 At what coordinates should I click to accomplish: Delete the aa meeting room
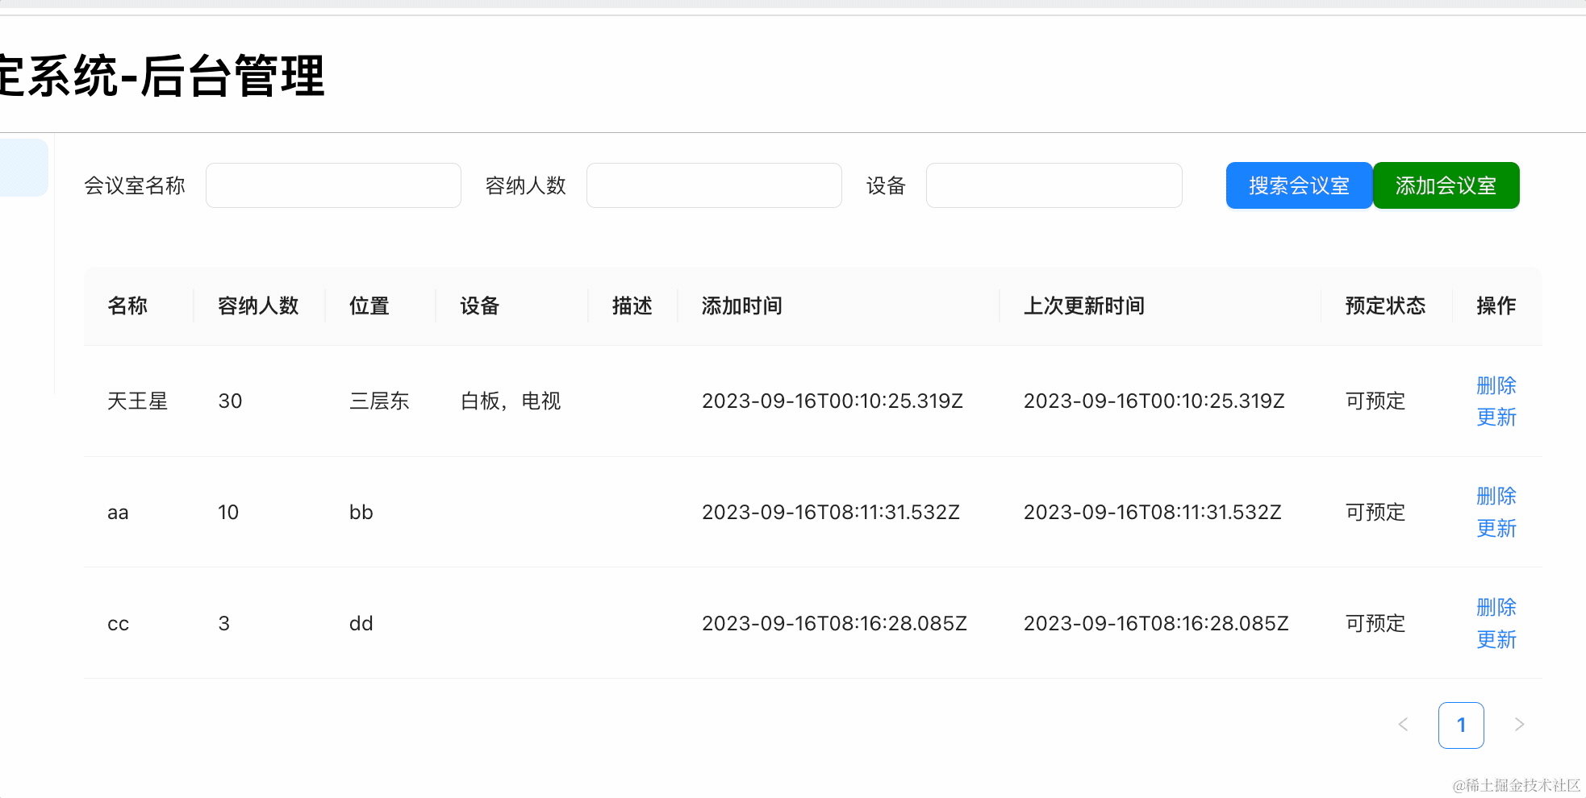tap(1496, 496)
